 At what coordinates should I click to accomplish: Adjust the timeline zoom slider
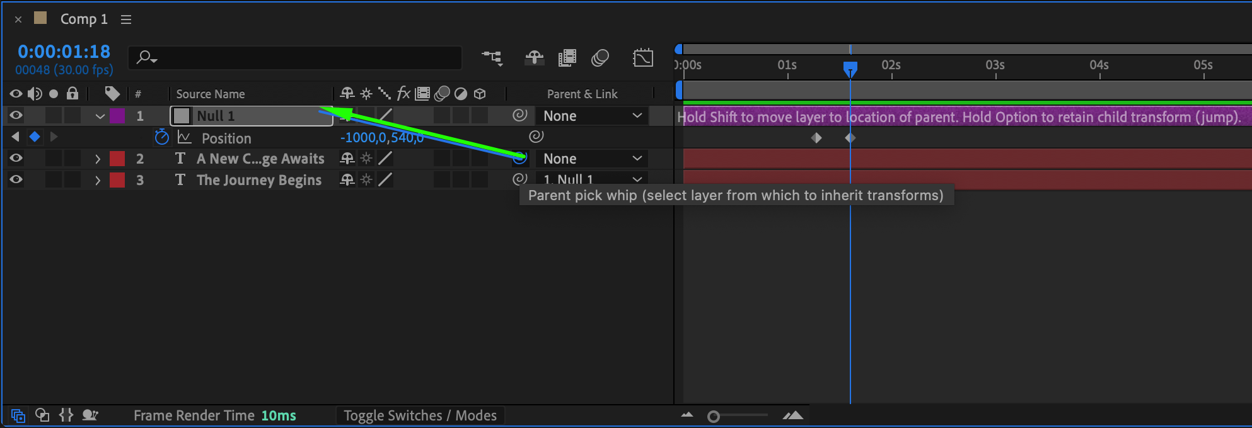tap(714, 416)
